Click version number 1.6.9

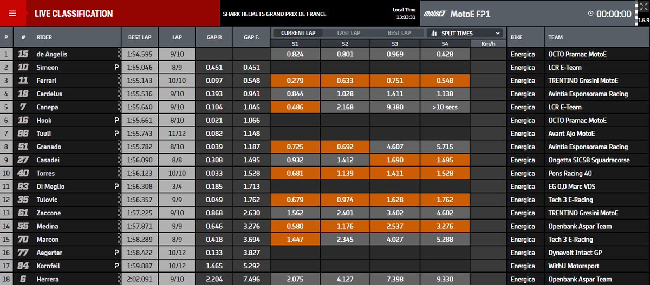643,19
